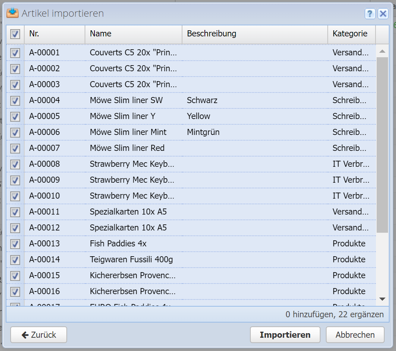Uncheck the checkbox for article A-00016
396x351 pixels.
pos(15,291)
